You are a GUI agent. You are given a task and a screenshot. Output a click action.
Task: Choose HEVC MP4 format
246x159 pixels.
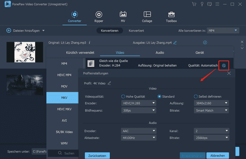pos(64,75)
